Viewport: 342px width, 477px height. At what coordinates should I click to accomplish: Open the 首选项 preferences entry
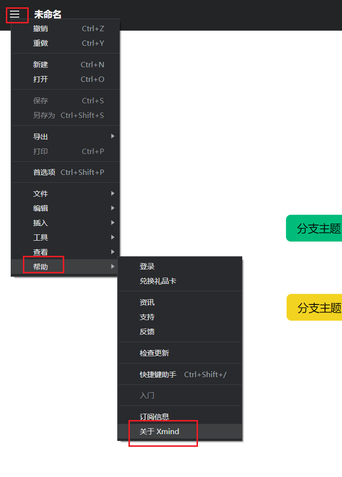65,172
